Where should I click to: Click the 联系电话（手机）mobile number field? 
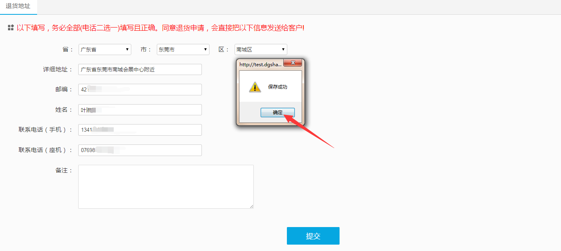(x=140, y=130)
